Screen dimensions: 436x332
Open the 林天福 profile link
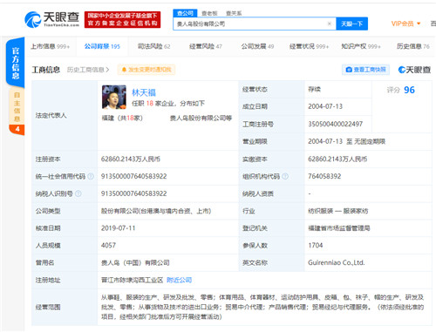click(144, 92)
